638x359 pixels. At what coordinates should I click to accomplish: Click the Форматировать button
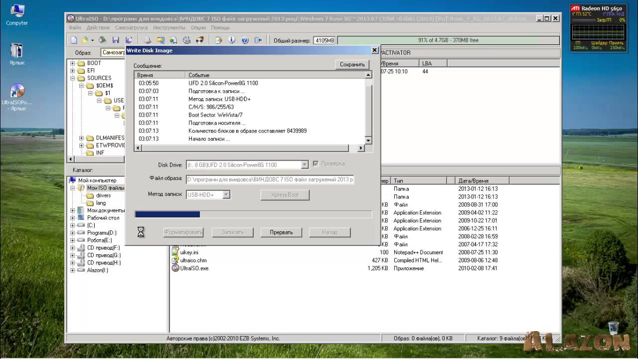pyautogui.click(x=183, y=232)
